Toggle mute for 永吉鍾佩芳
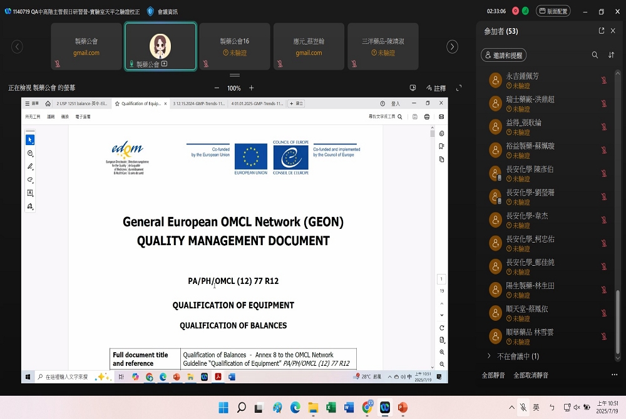The width and height of the screenshot is (626, 419). point(604,80)
